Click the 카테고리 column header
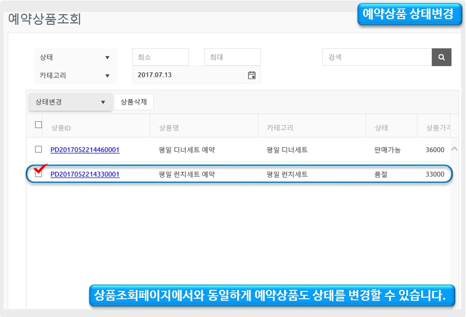The height and width of the screenshot is (317, 467). 280,128
